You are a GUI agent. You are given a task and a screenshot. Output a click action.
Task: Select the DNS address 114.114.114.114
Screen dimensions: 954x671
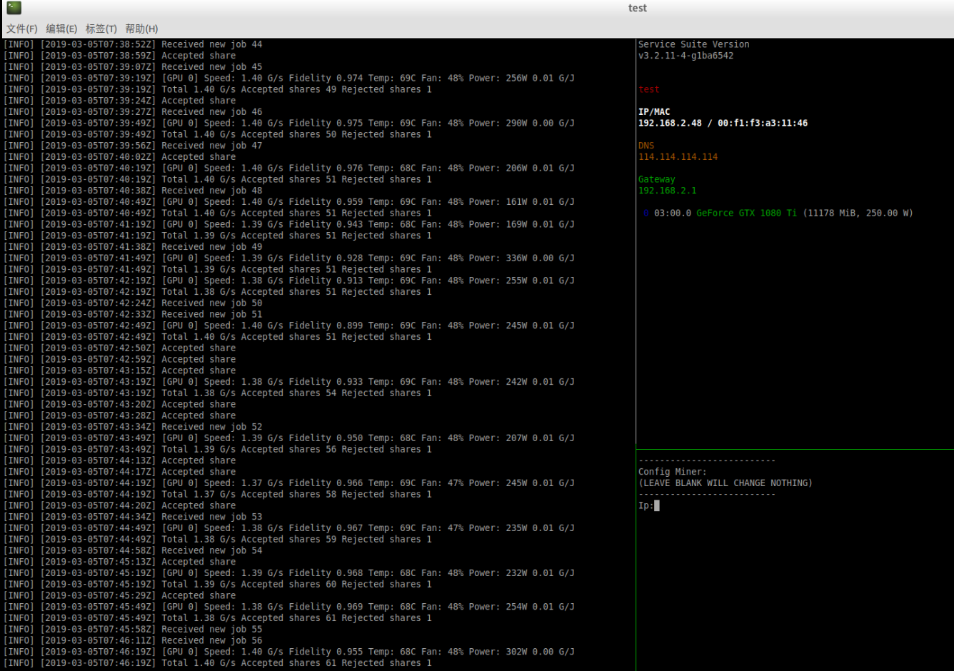coord(678,156)
